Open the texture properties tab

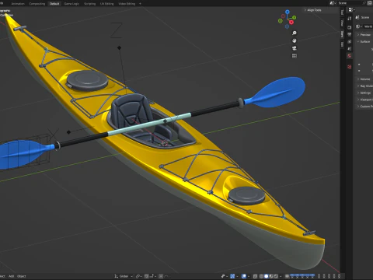(350, 67)
